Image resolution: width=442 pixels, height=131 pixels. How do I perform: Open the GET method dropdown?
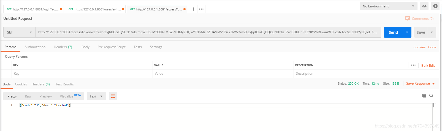(19, 32)
